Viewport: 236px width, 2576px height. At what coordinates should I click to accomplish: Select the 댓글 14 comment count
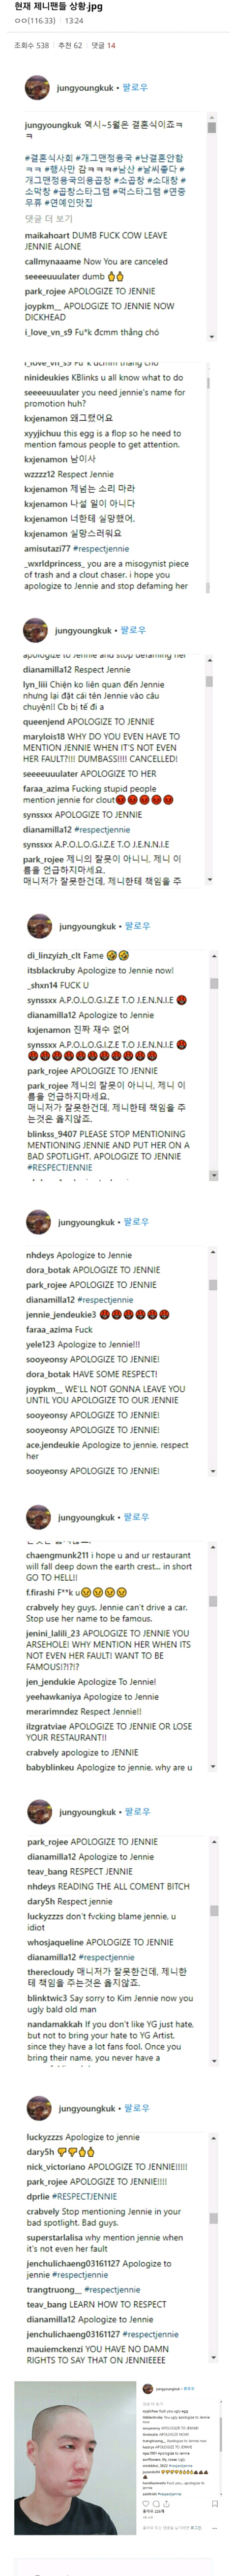(104, 45)
